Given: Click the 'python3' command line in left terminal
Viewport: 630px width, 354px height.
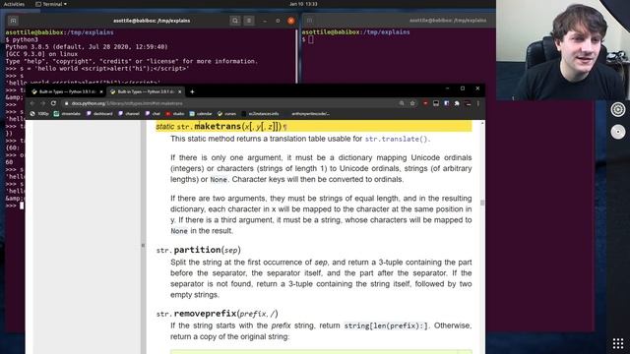Looking at the screenshot, I should pos(22,39).
